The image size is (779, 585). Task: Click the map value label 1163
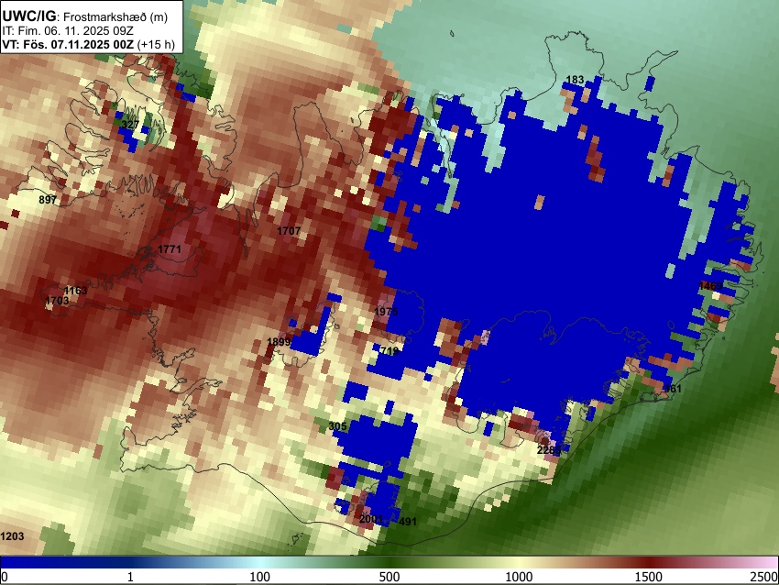click(x=75, y=291)
